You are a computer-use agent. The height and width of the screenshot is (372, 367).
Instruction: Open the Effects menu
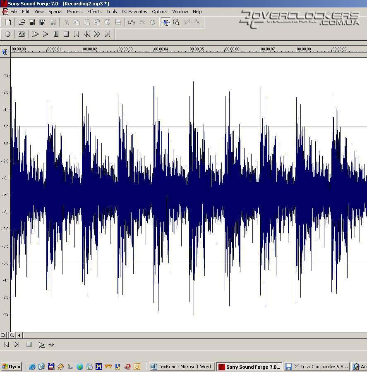[94, 12]
